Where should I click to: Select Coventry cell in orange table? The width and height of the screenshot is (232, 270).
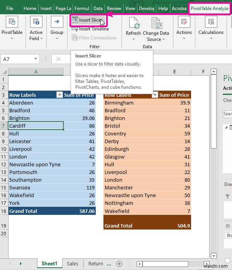point(131,133)
